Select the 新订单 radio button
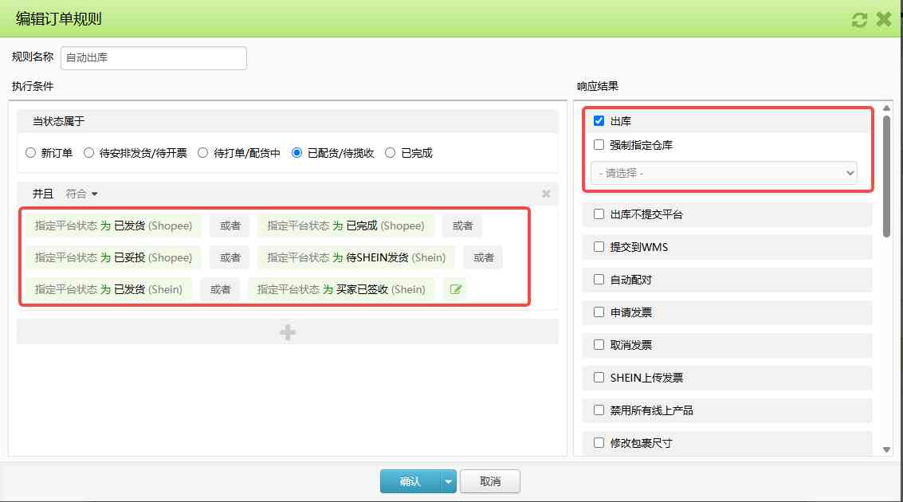 pyautogui.click(x=31, y=153)
